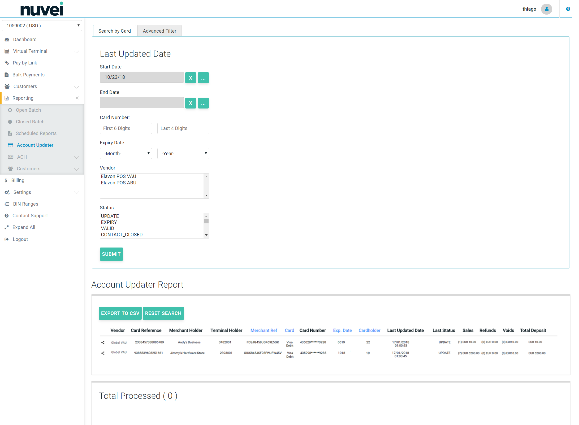The width and height of the screenshot is (579, 425).
Task: Click the First 6 Digits field
Action: coord(126,128)
